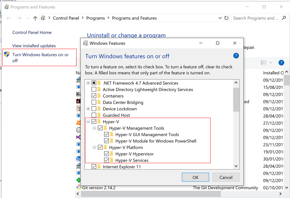Open the View installed updates link
Screen dimensions: 290x198
pos(34,46)
